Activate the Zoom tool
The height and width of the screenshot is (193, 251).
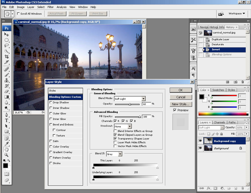7,155
